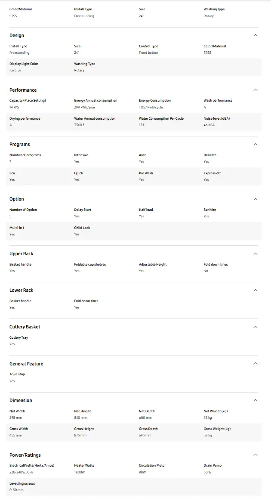The width and height of the screenshot is (271, 501).
Task: Collapse the Option section chevron
Action: coord(256,199)
